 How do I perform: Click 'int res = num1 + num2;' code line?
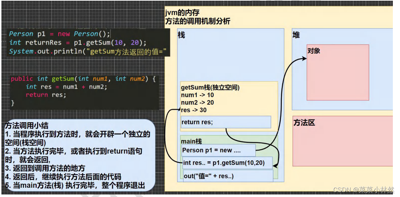[x=66, y=87]
